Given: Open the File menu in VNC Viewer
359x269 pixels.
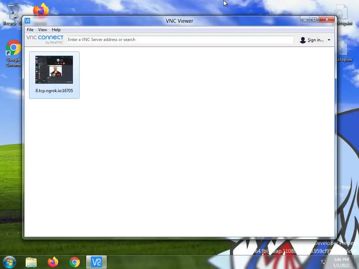Looking at the screenshot, I should tap(30, 30).
